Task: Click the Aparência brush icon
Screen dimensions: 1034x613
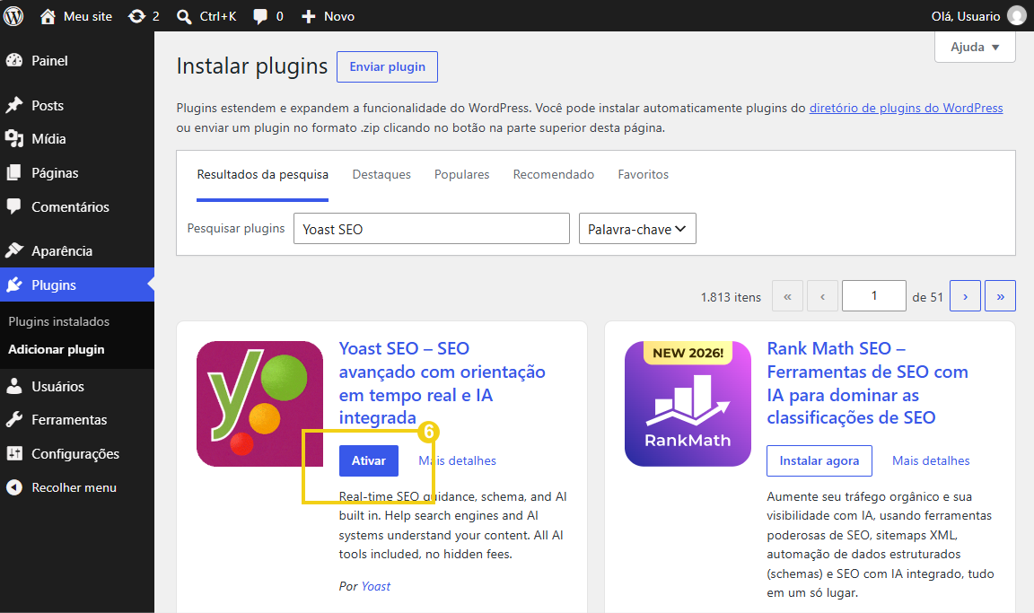Action: (x=13, y=250)
